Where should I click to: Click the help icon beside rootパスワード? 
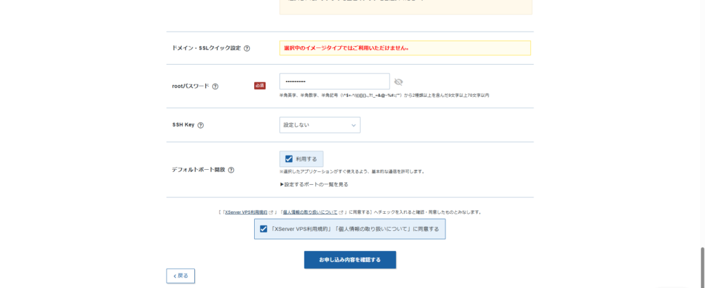215,87
